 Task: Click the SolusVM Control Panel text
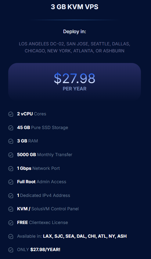(x=55, y=209)
